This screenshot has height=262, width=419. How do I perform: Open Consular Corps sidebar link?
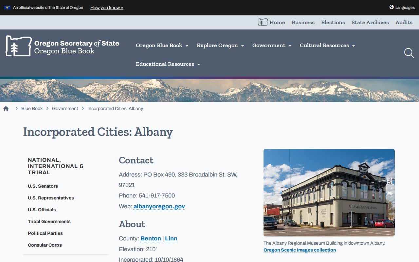pos(45,245)
